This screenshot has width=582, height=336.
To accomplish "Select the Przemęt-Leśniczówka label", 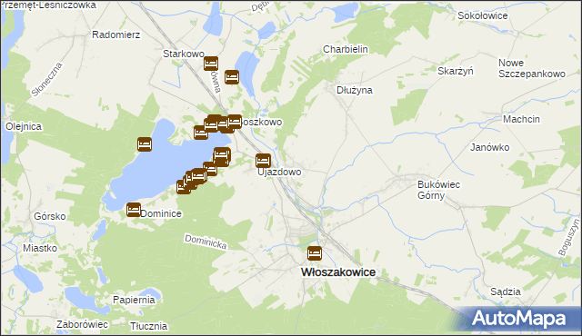I will tap(48, 5).
